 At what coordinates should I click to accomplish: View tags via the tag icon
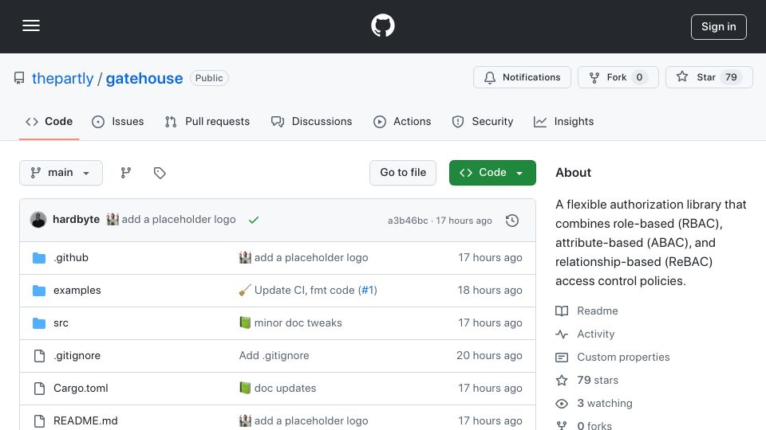(160, 173)
